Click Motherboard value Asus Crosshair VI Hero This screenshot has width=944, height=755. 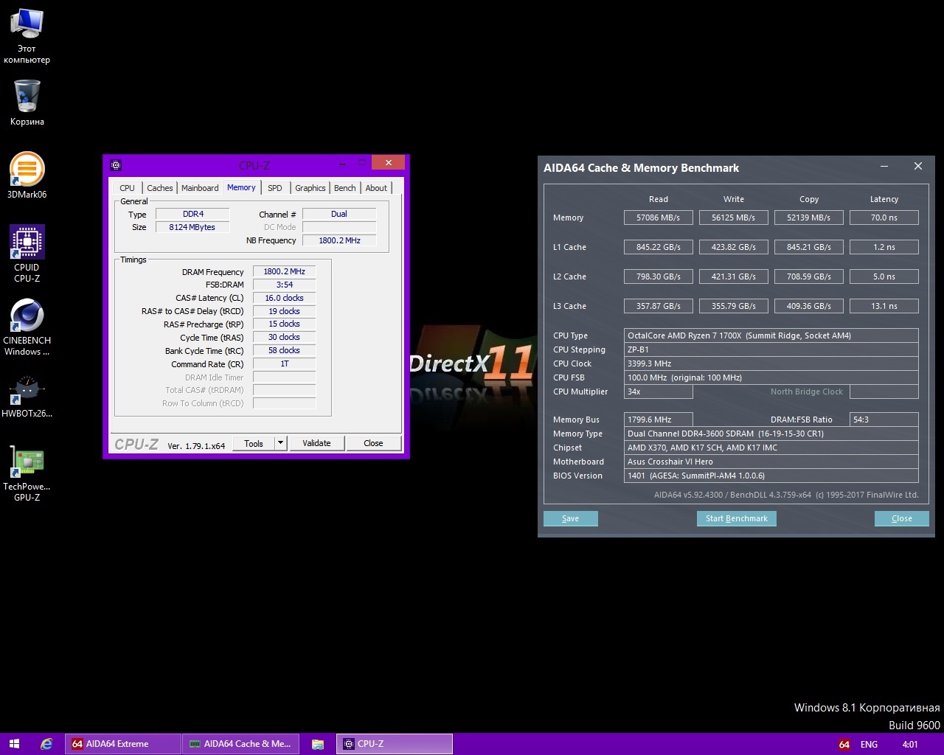(771, 462)
